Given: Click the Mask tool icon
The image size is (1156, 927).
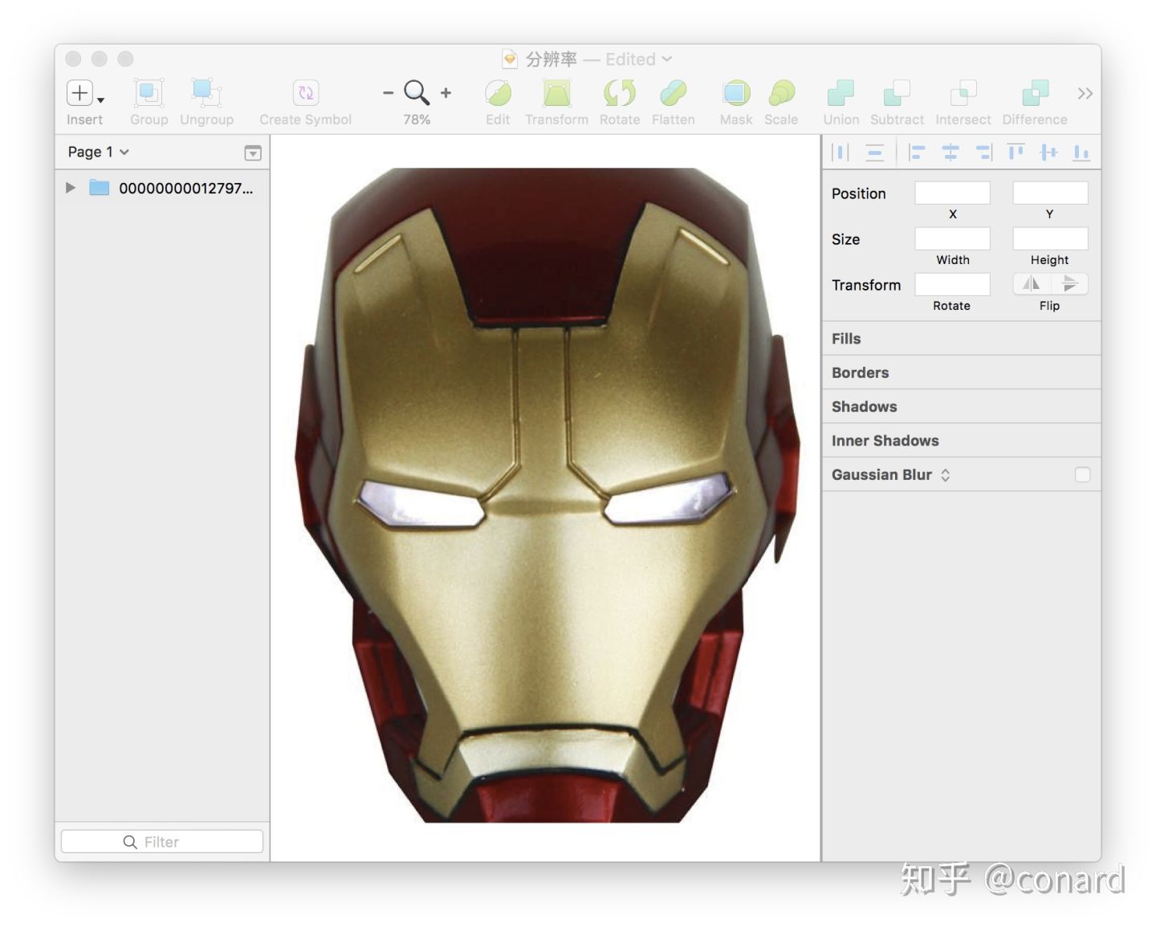Looking at the screenshot, I should click(735, 93).
